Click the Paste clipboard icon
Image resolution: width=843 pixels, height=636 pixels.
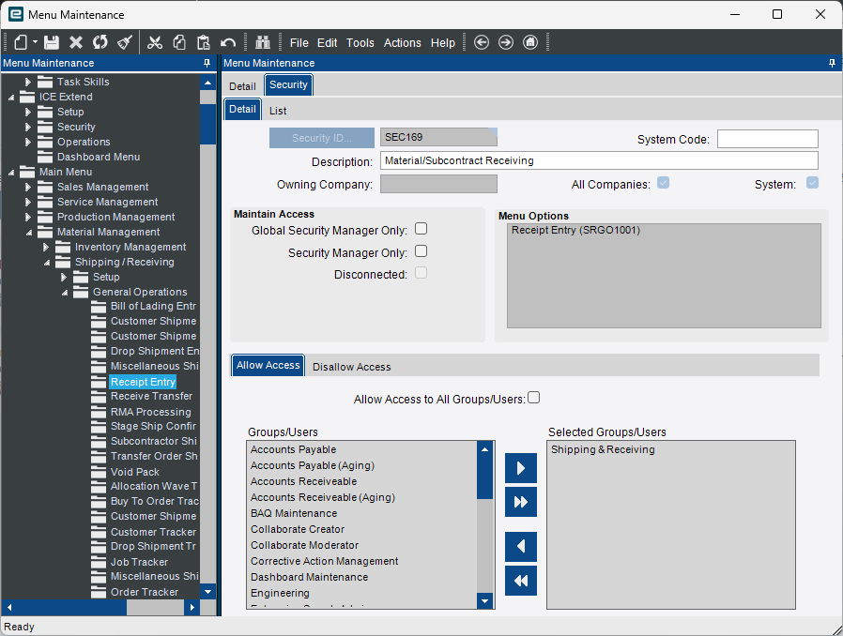(203, 42)
